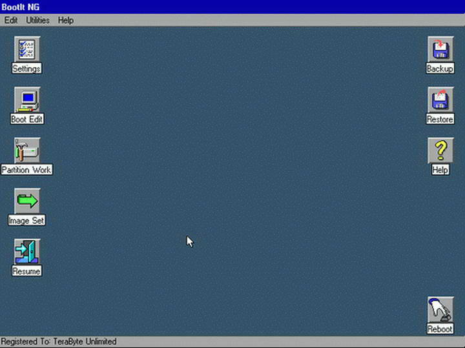
Task: Click the Image Set text label
Action: pyautogui.click(x=26, y=221)
